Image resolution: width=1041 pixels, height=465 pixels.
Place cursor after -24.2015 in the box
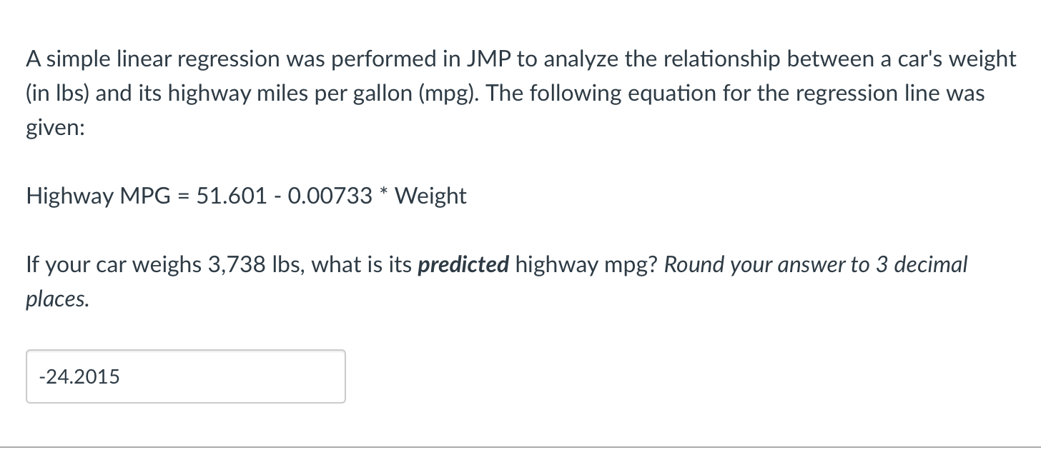pos(120,376)
